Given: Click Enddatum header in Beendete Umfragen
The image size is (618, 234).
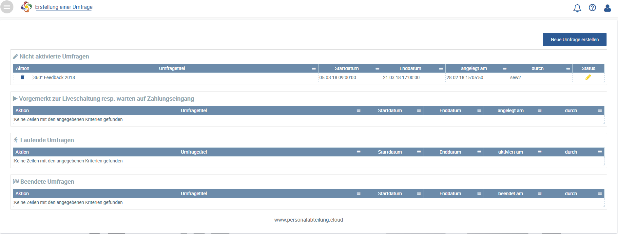Looking at the screenshot, I should pos(450,193).
